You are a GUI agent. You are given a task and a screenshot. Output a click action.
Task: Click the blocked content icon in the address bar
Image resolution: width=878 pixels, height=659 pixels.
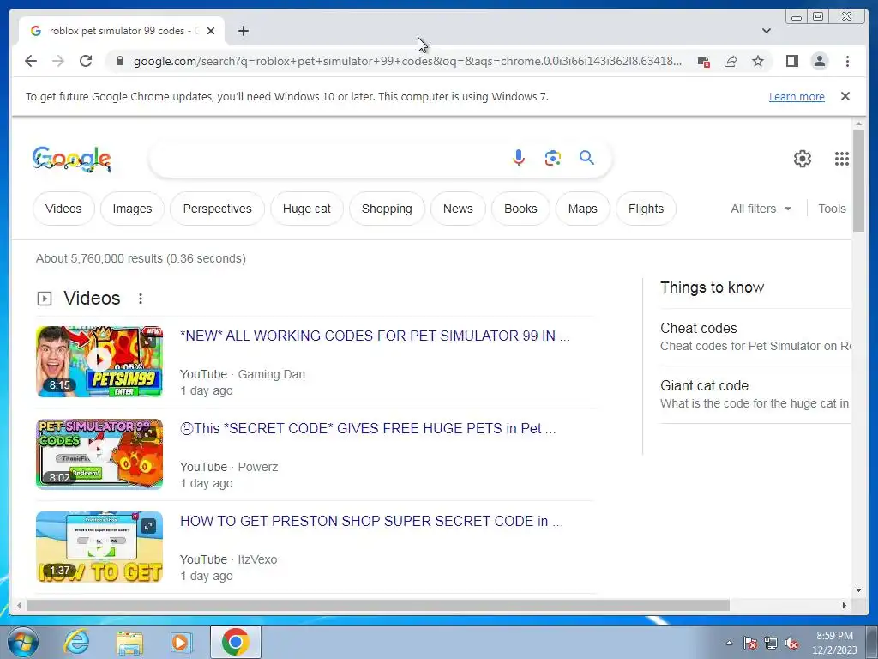(703, 62)
